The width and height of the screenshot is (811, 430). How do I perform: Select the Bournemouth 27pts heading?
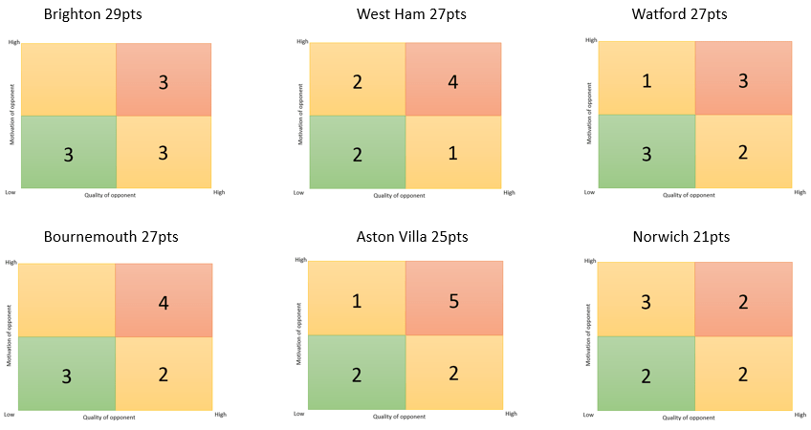point(110,237)
